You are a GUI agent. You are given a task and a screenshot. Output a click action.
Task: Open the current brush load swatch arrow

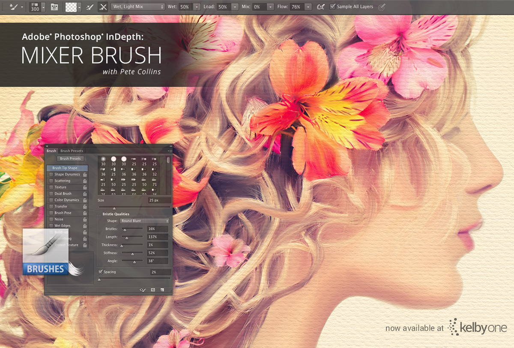[79, 7]
